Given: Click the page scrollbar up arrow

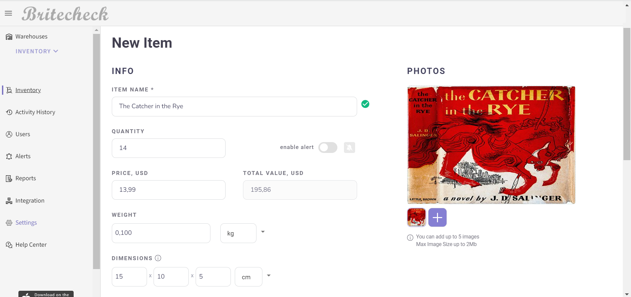Looking at the screenshot, I should [x=627, y=5].
